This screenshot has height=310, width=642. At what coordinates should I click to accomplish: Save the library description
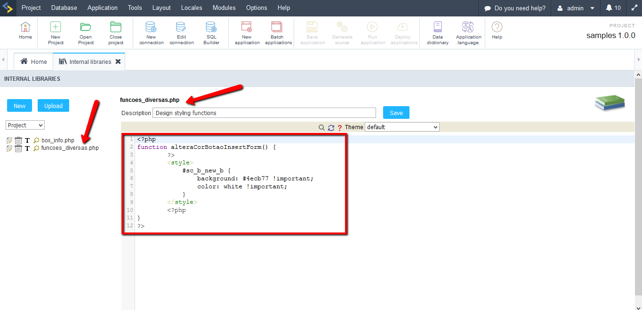click(x=396, y=113)
